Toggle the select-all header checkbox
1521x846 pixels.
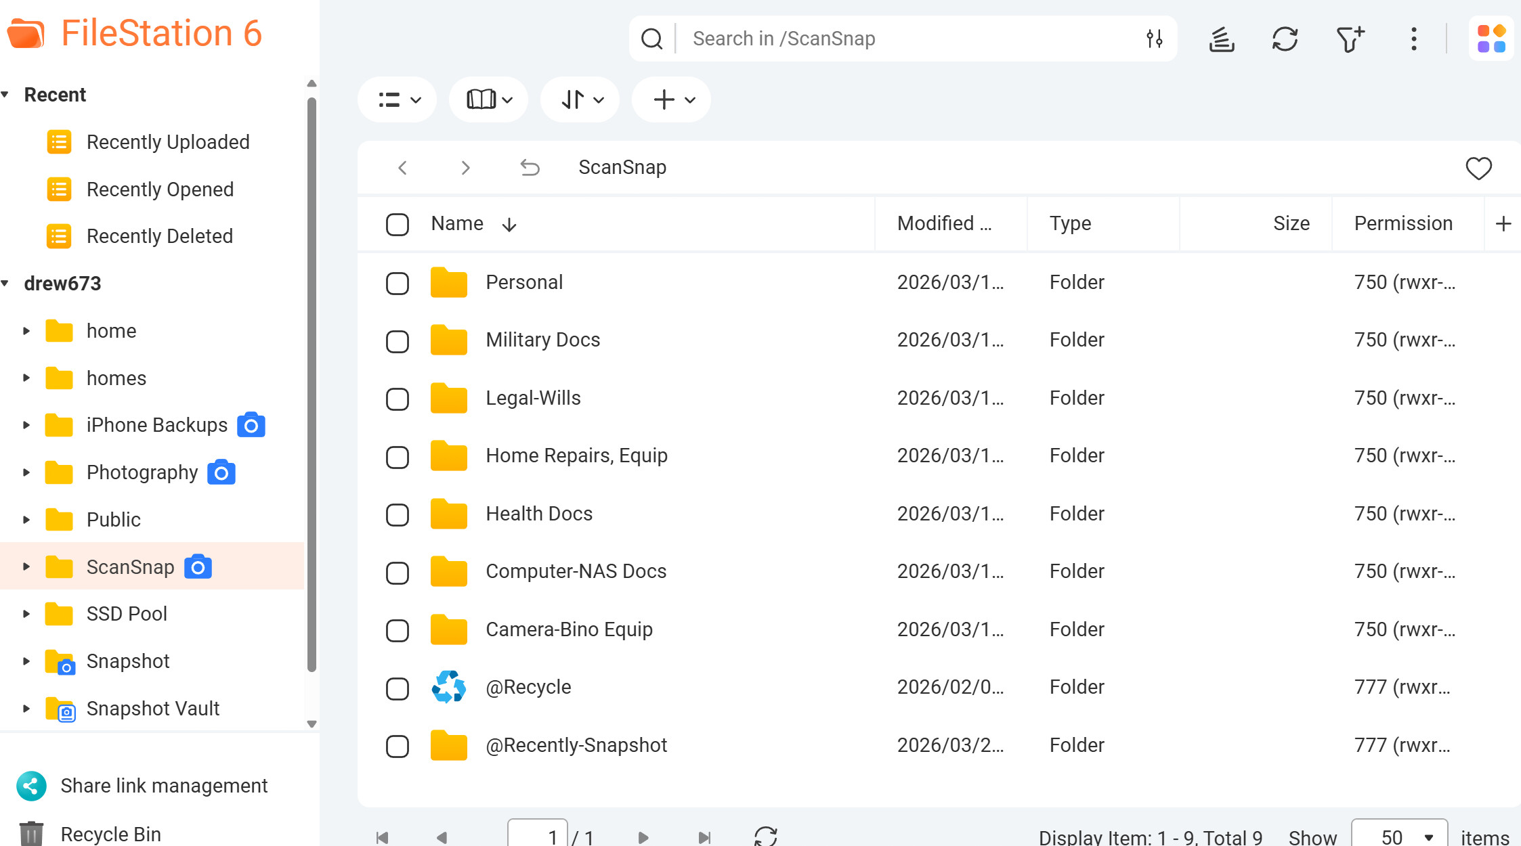click(x=398, y=224)
